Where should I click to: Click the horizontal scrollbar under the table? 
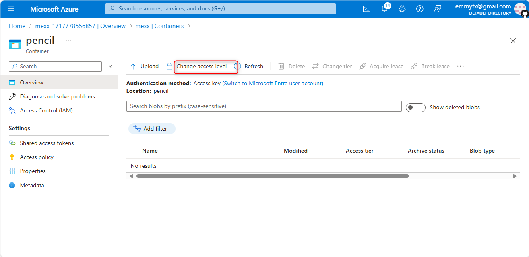tap(272, 176)
